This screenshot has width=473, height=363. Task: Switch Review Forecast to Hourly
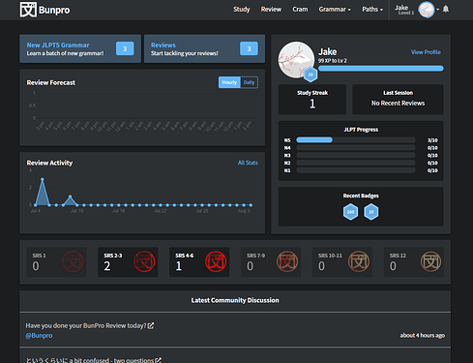click(229, 82)
